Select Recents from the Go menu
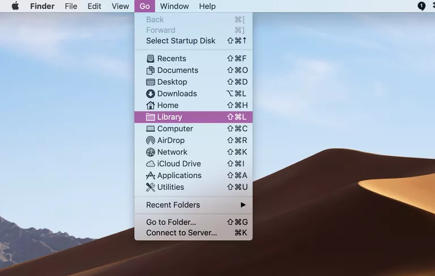Image resolution: width=435 pixels, height=276 pixels. point(193,58)
